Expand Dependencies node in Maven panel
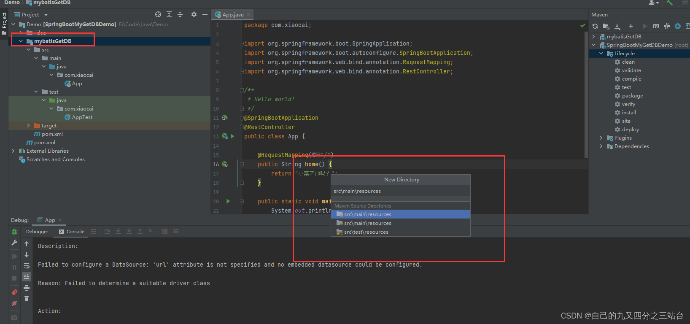Screen dimensions: 690x324 (601, 146)
